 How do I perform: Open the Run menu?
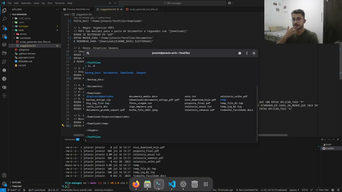coord(50,3)
